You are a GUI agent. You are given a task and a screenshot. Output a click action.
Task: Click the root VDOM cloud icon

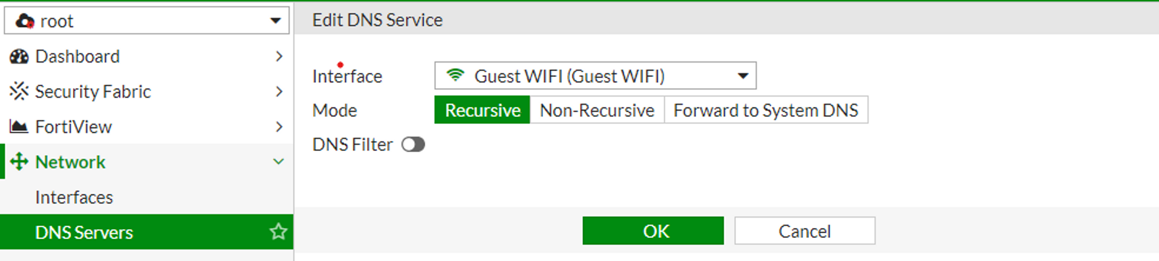(25, 21)
